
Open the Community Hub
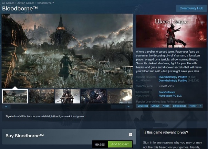(x=191, y=8)
